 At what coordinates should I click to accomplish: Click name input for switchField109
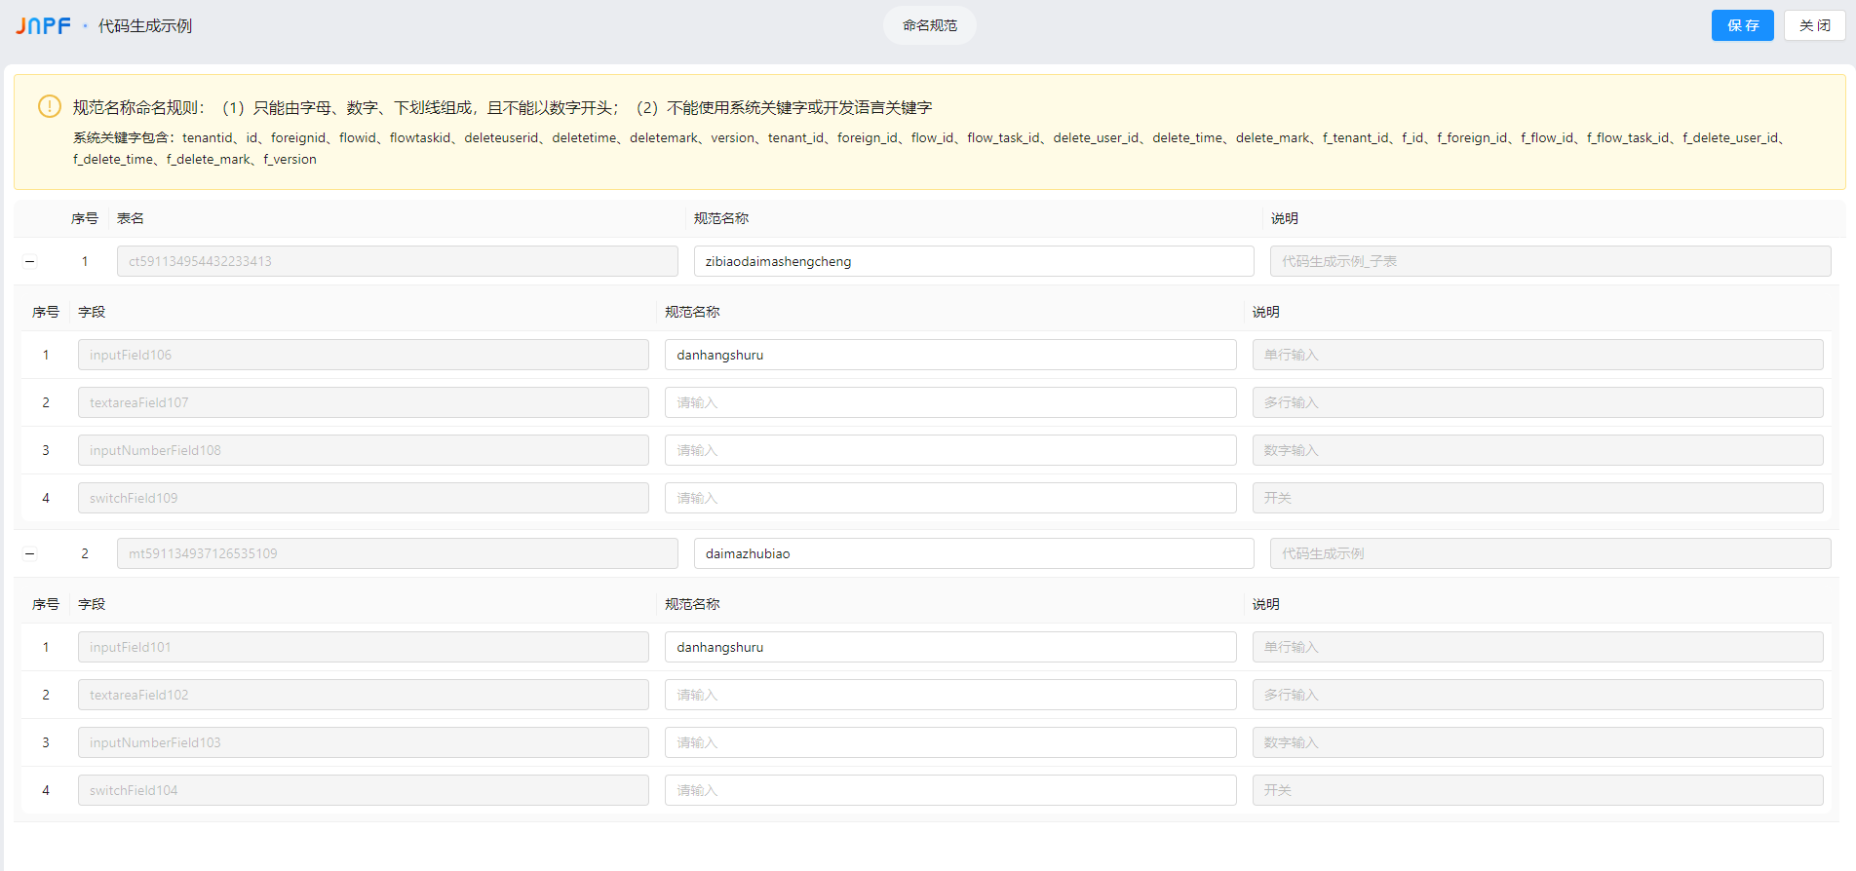pos(949,498)
